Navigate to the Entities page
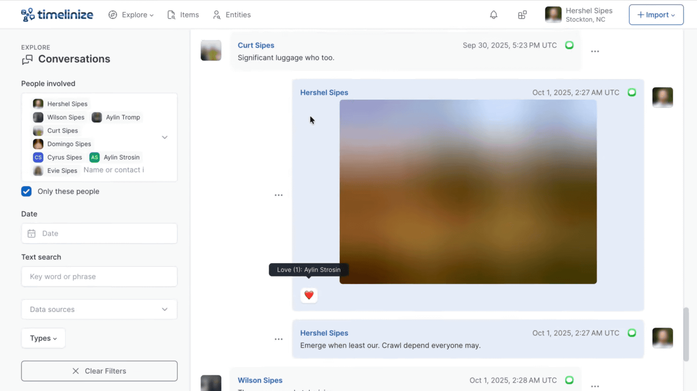 (232, 15)
